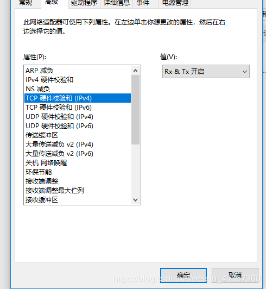Viewport: 266px width, 289px height.
Task: Select 大量传送减负 v2 (IPv6) property
Action: point(78,153)
